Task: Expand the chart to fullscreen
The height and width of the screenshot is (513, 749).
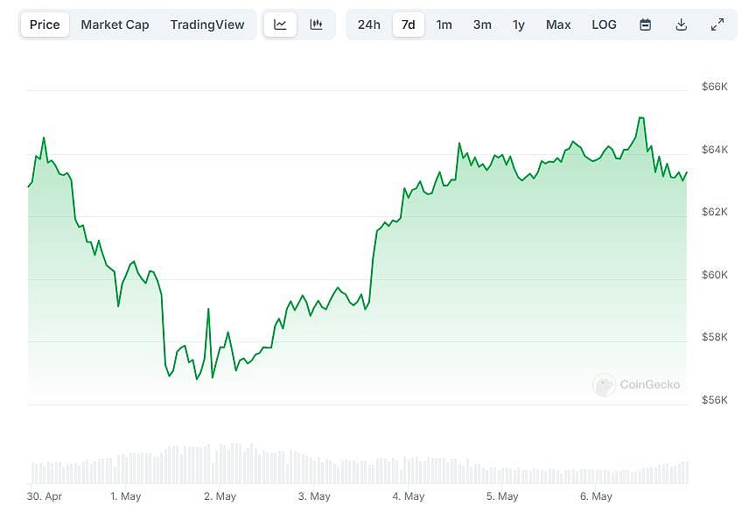Action: (717, 25)
